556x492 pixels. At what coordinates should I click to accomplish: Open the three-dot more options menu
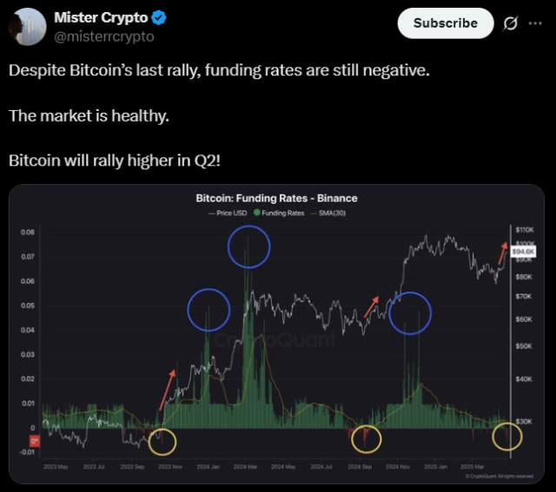[535, 23]
